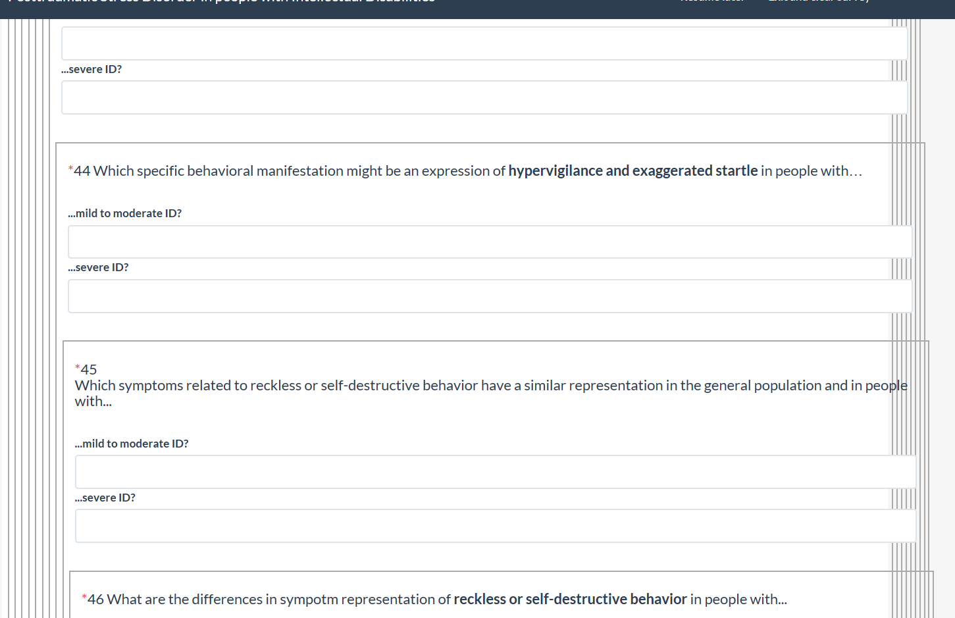Click the survey title in the header bar
Screen dimensions: 955x618
[221, 2]
